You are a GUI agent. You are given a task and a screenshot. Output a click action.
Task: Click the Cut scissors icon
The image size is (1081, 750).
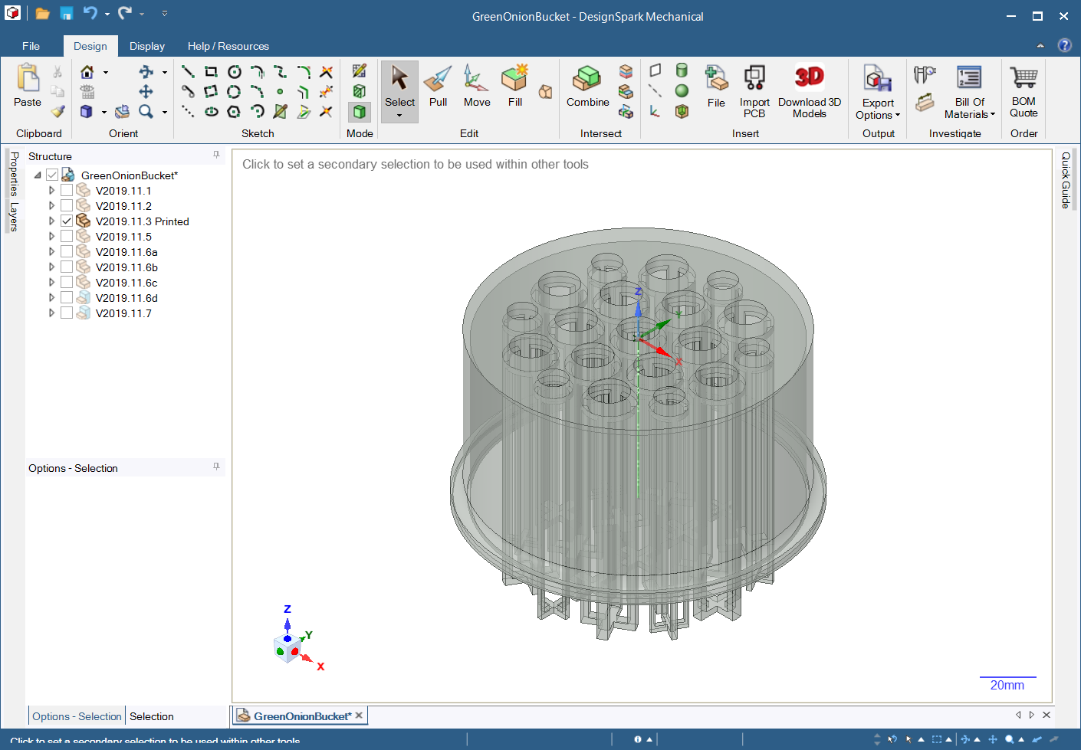(58, 72)
